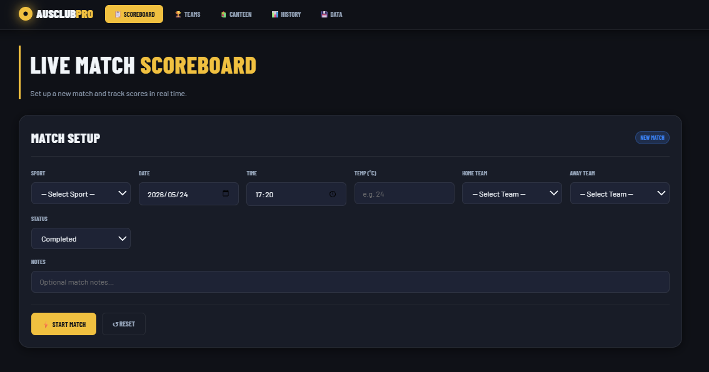709x372 pixels.
Task: Click the Live Match Scoreboard title
Action: [x=143, y=66]
